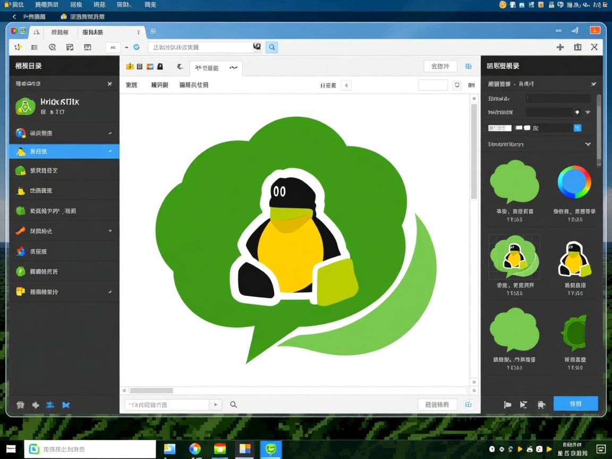This screenshot has width=612, height=459.
Task: Click the grid view icon at panel top right
Action: point(468,66)
